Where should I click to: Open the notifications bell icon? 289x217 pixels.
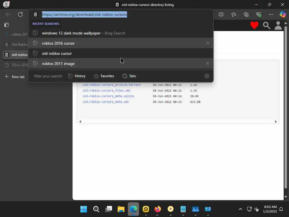(x=281, y=209)
